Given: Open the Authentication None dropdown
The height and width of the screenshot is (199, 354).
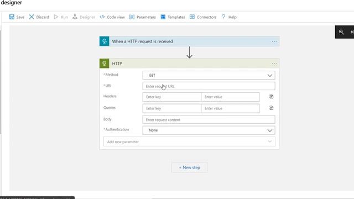Looking at the screenshot, I should click(209, 130).
